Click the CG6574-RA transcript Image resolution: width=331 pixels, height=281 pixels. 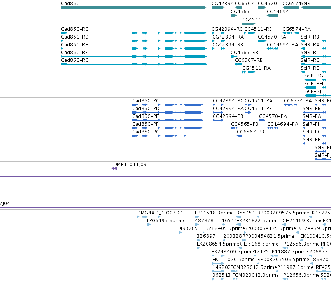coord(291,33)
